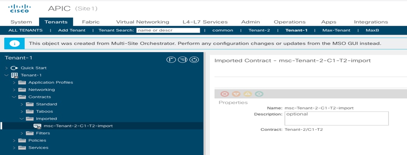Click the Description text box
The width and height of the screenshot is (407, 155).
point(337,118)
